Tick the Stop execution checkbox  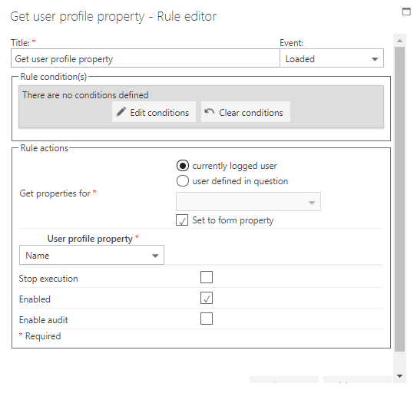[207, 277]
